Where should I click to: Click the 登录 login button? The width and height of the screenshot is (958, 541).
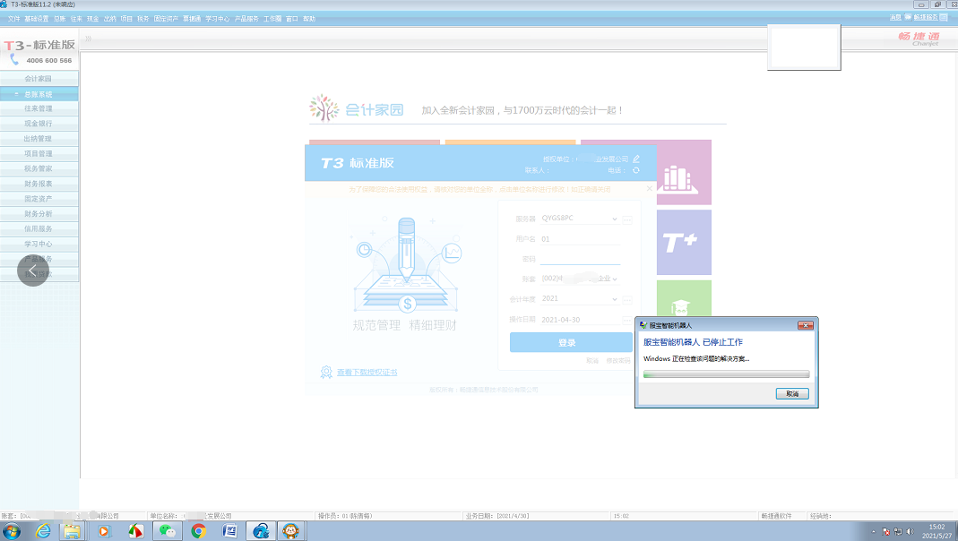click(x=571, y=342)
